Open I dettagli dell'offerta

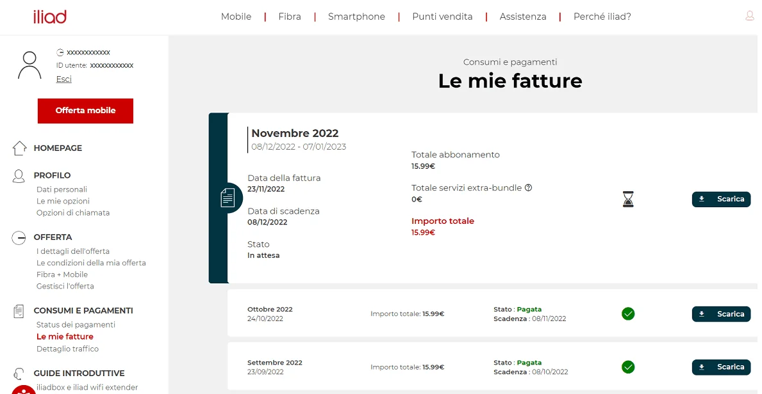pos(73,251)
